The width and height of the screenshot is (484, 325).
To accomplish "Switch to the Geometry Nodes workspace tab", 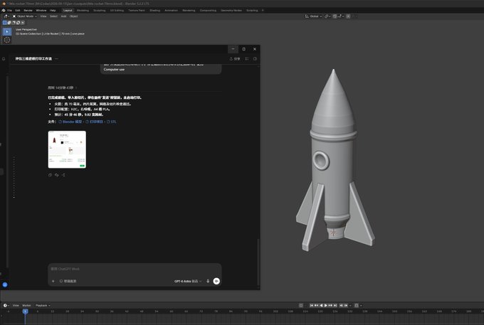I will [x=231, y=10].
